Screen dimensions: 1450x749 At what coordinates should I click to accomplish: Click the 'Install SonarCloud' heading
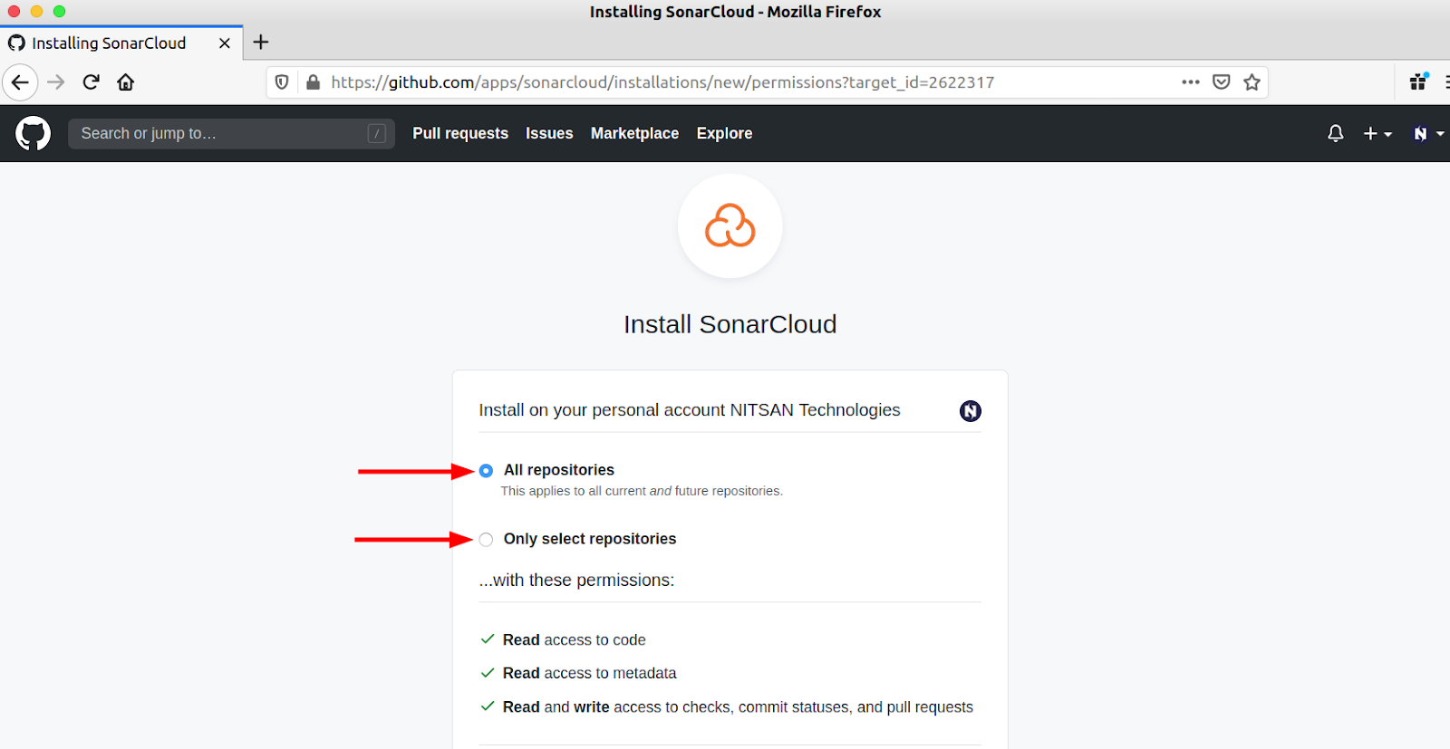(730, 324)
